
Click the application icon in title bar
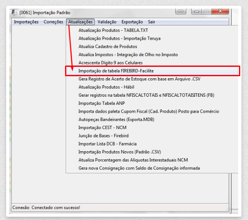coord(14,12)
